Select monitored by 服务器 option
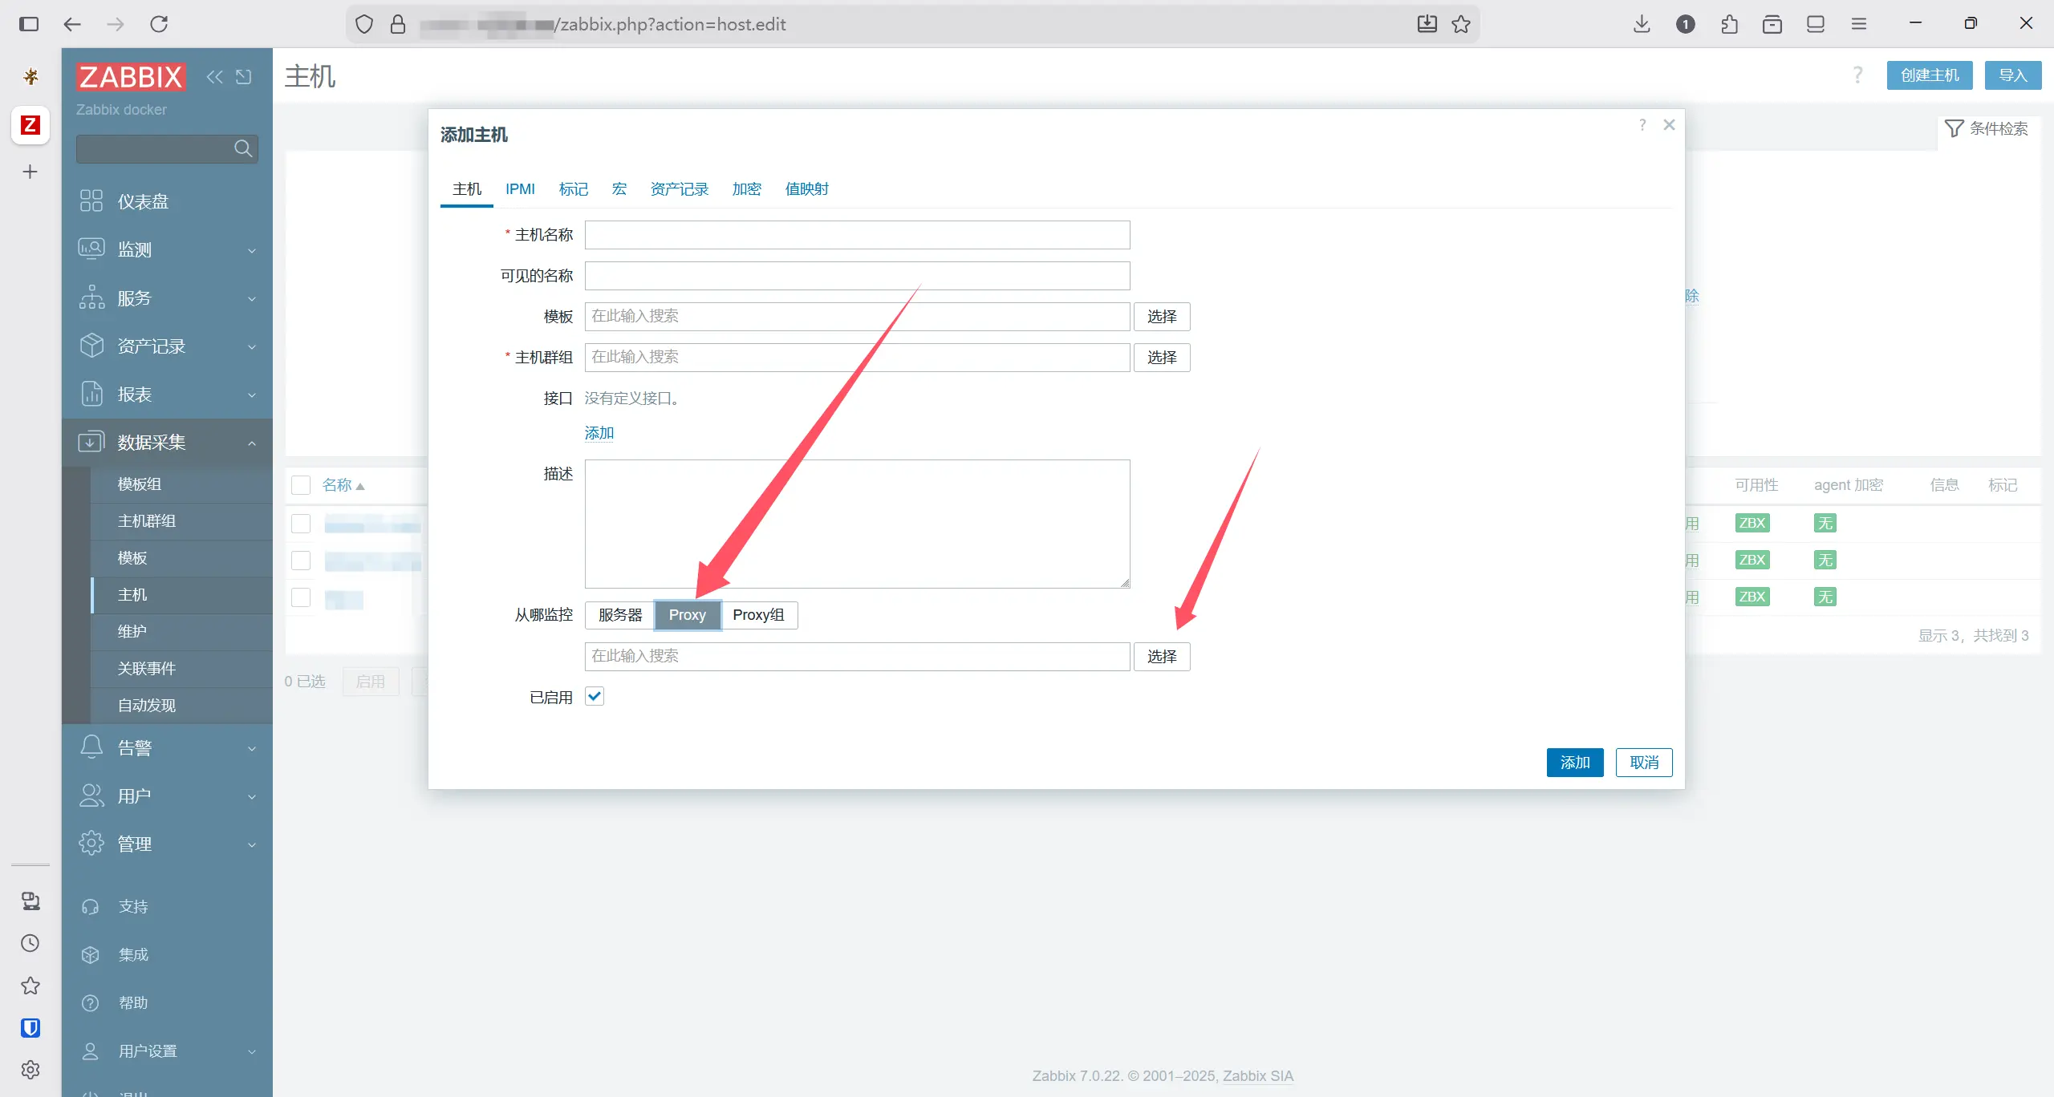Screen dimensions: 2054x1097 619,615
